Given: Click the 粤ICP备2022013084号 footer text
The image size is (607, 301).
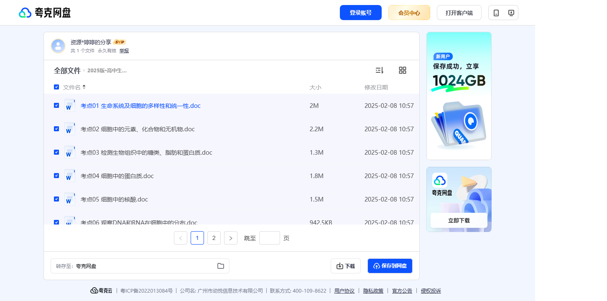Looking at the screenshot, I should (147, 291).
